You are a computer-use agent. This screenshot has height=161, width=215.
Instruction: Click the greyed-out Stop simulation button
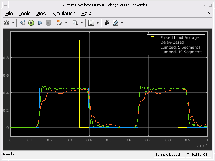48,23
